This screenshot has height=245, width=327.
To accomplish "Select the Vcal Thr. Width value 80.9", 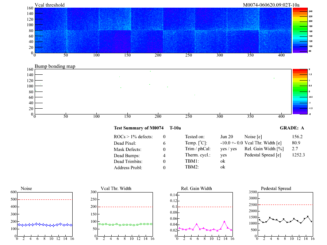I will [x=296, y=143].
